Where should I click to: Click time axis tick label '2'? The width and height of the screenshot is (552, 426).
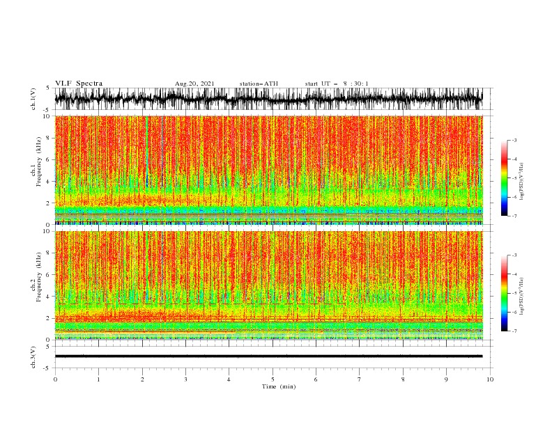pos(142,379)
